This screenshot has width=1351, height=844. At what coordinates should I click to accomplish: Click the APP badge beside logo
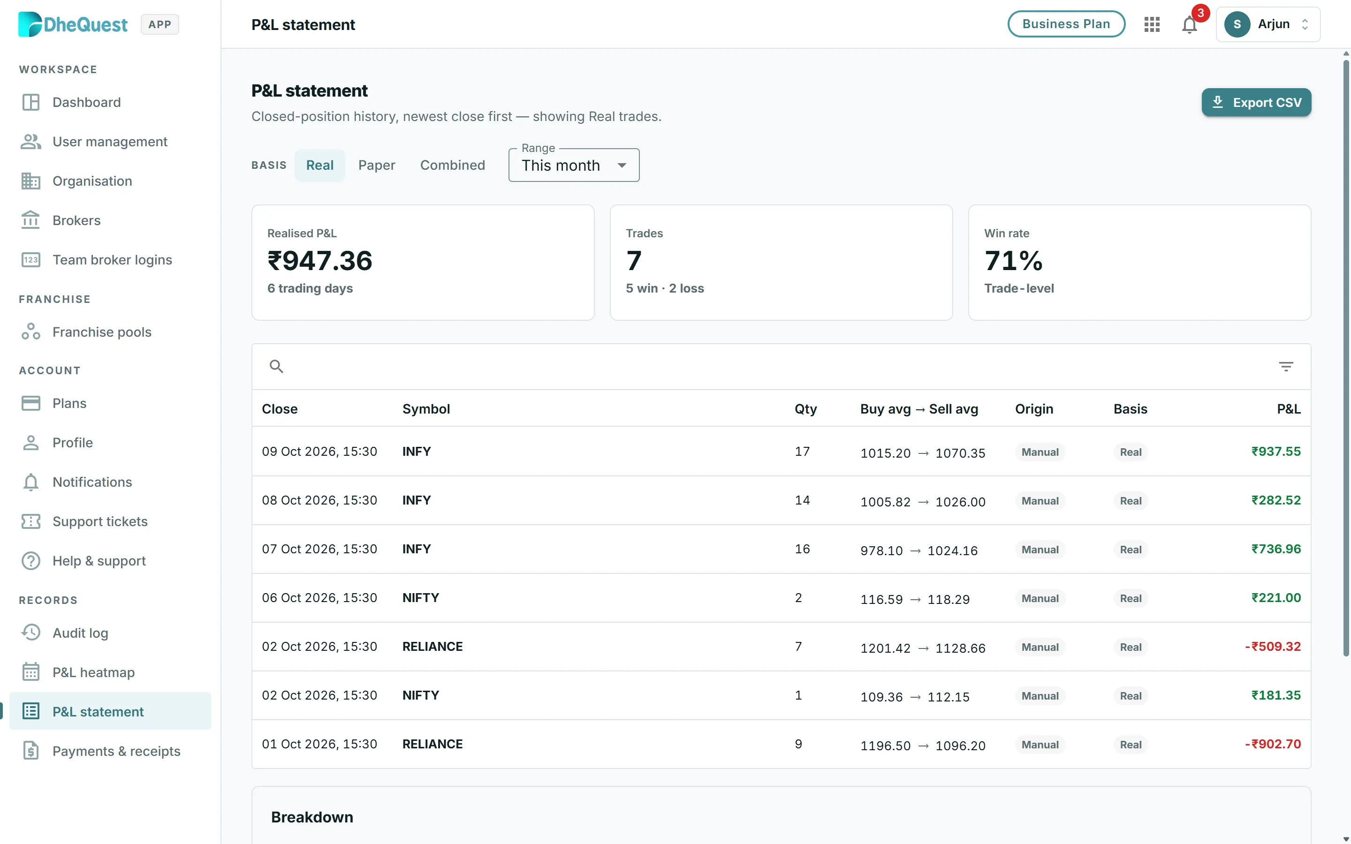click(159, 24)
